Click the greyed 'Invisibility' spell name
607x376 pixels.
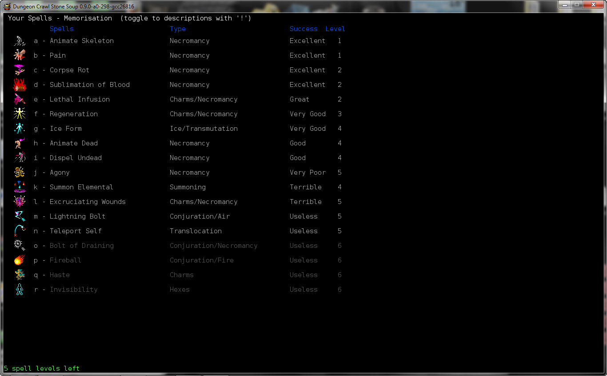(x=74, y=290)
